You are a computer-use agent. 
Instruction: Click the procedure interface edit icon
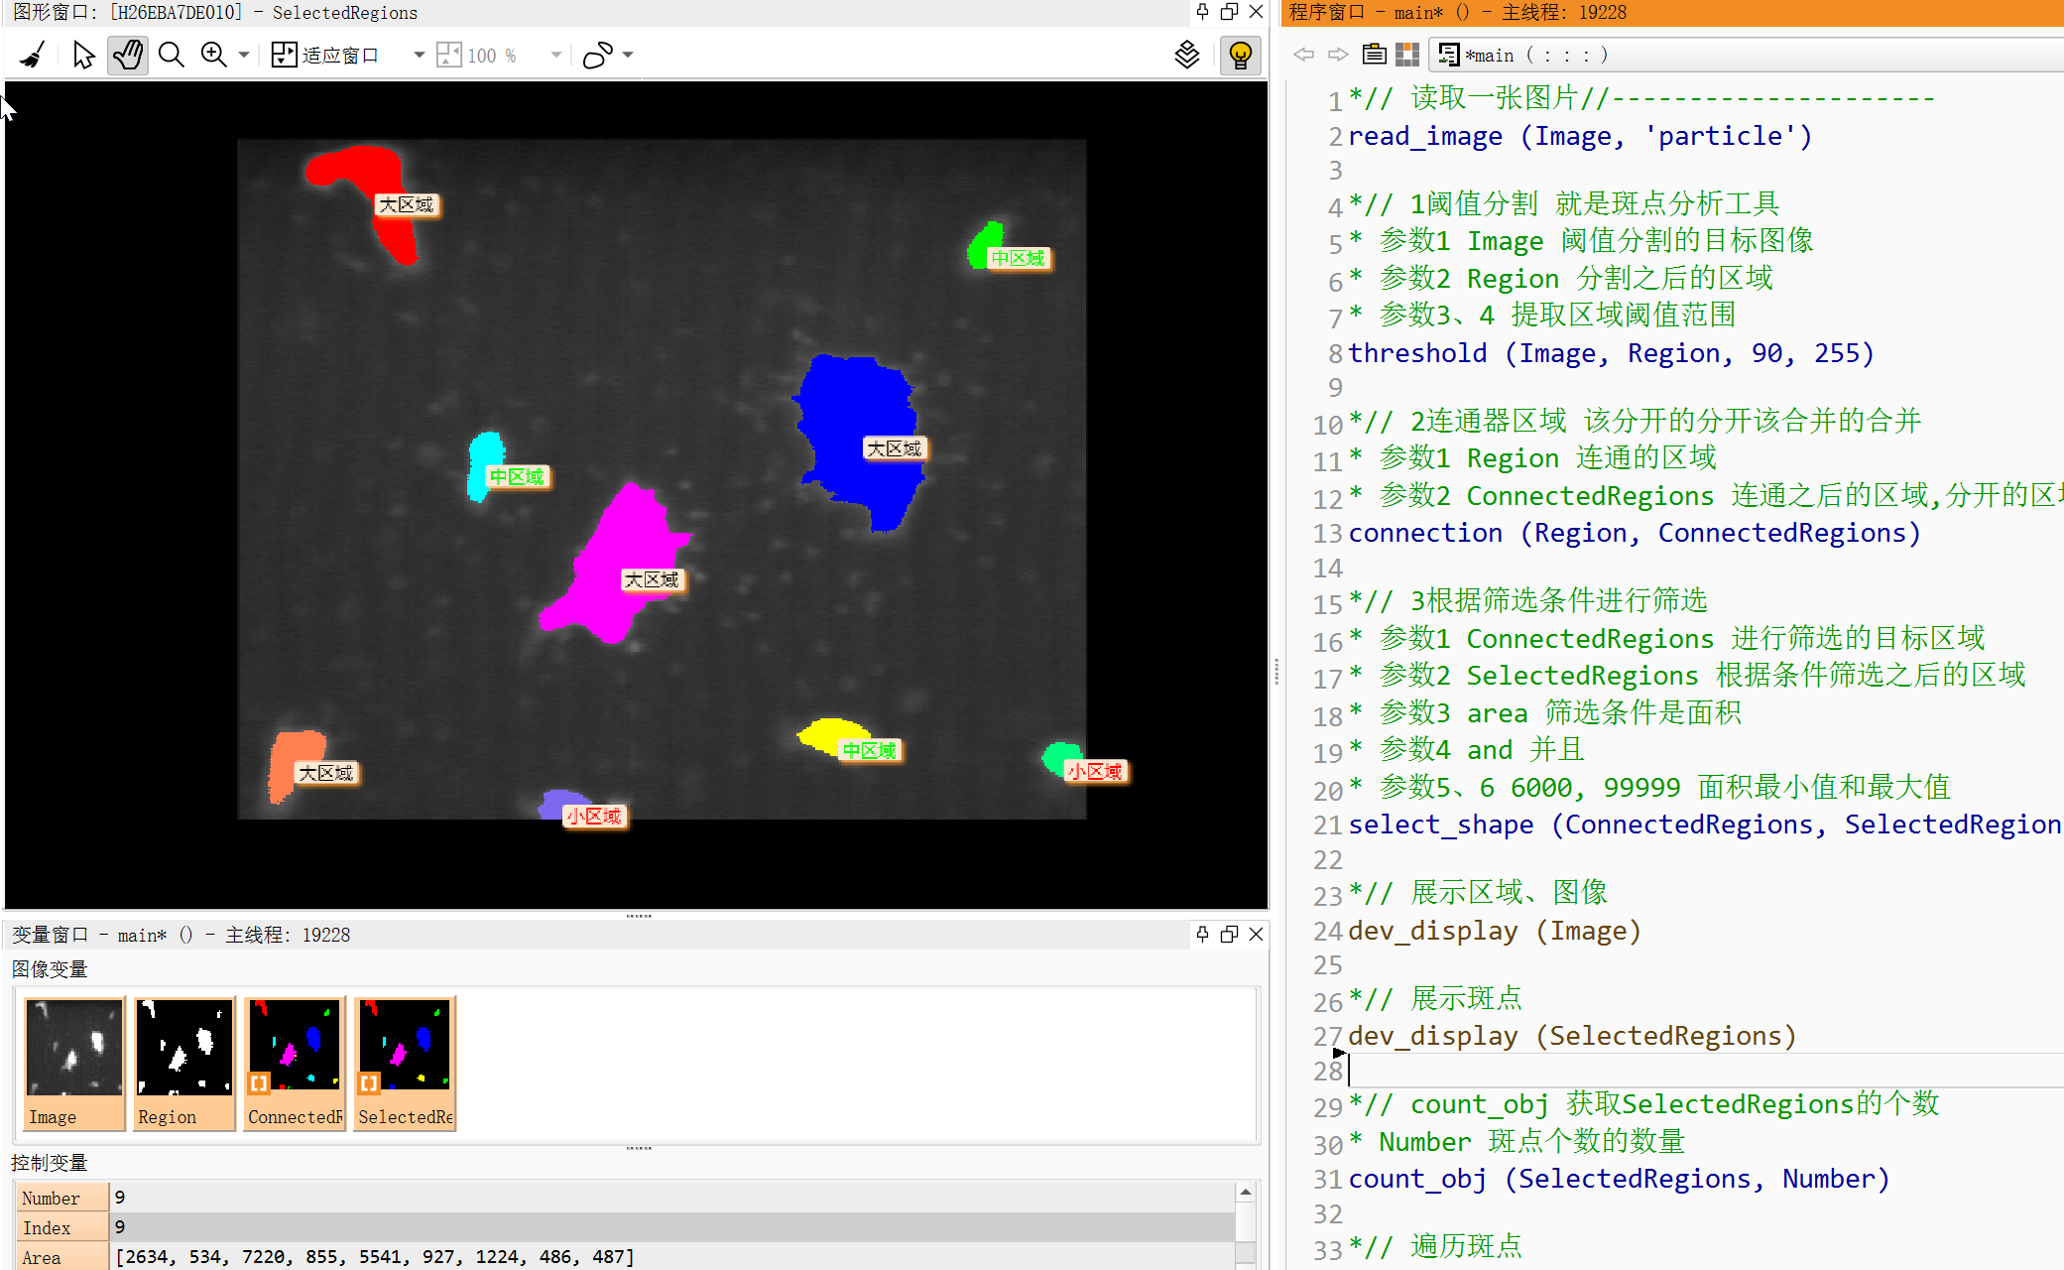click(1374, 55)
